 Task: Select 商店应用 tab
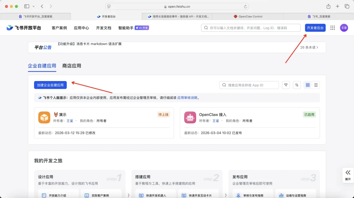point(71,66)
